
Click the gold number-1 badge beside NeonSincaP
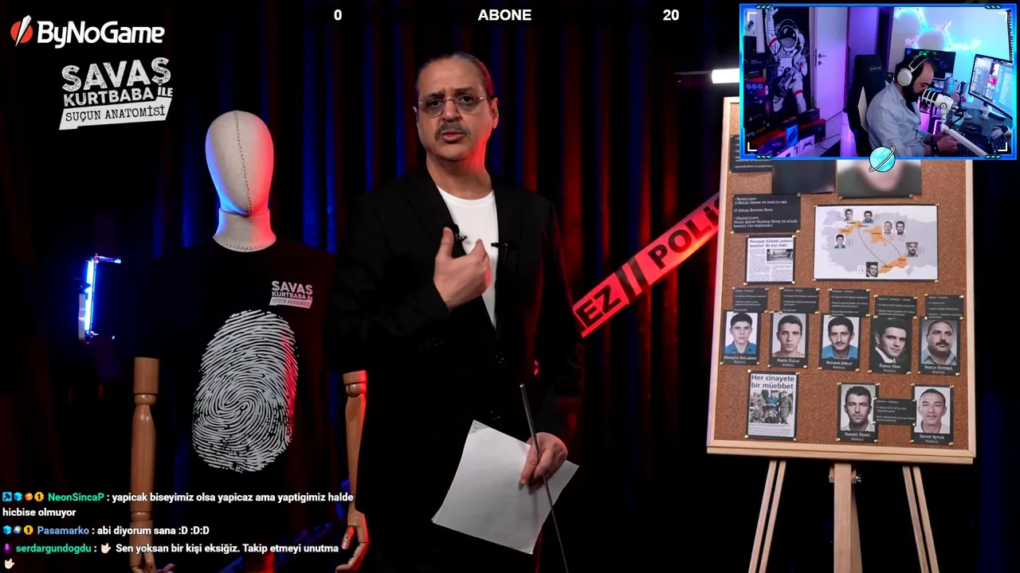(x=39, y=497)
